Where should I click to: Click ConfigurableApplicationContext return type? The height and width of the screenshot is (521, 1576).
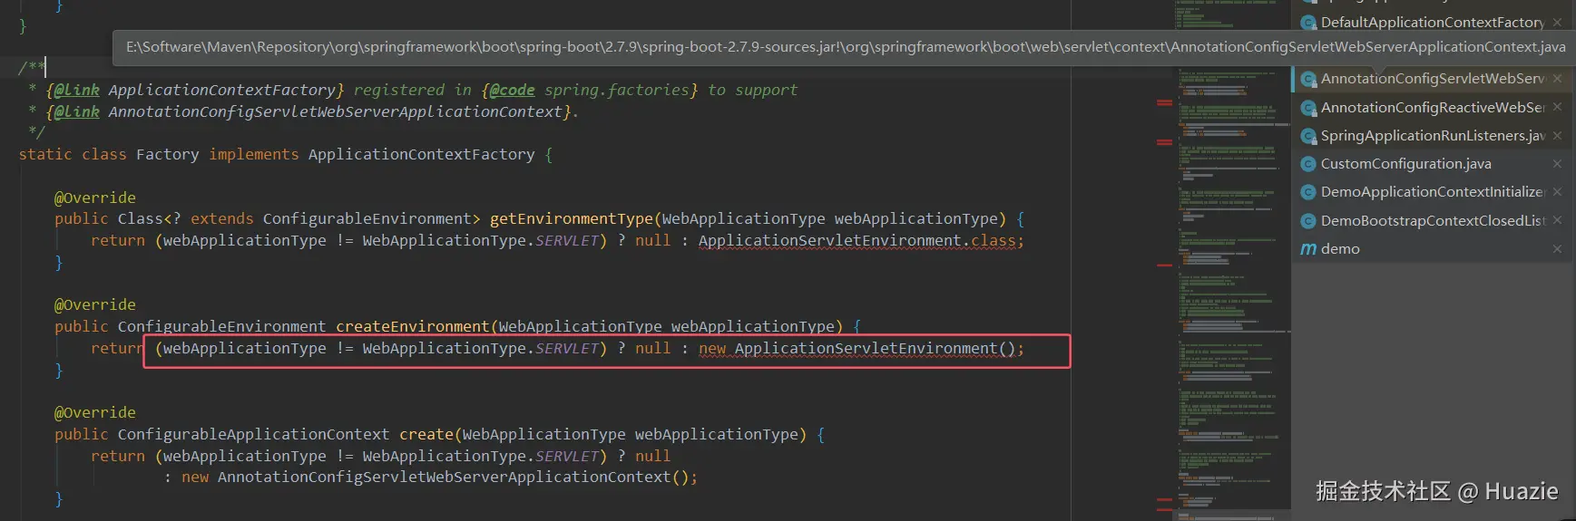[x=254, y=434]
